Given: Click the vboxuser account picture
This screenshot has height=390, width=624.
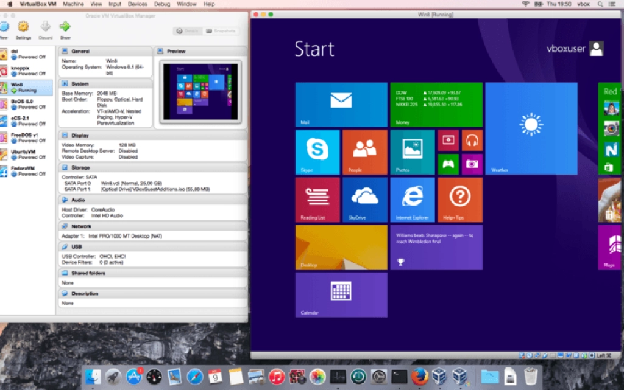Looking at the screenshot, I should 597,49.
